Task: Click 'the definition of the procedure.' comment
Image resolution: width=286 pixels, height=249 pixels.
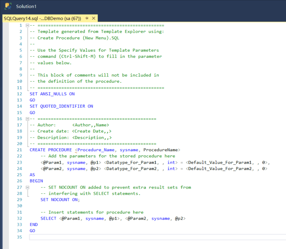Action: pos(80,81)
